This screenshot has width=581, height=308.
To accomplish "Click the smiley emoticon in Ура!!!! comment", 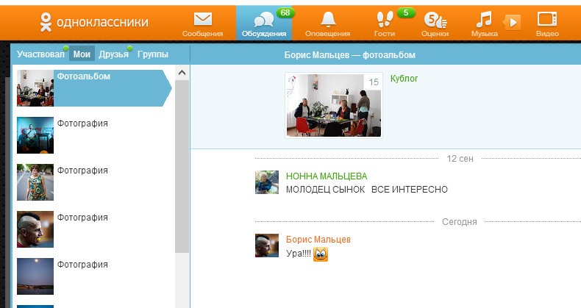I will coord(321,254).
